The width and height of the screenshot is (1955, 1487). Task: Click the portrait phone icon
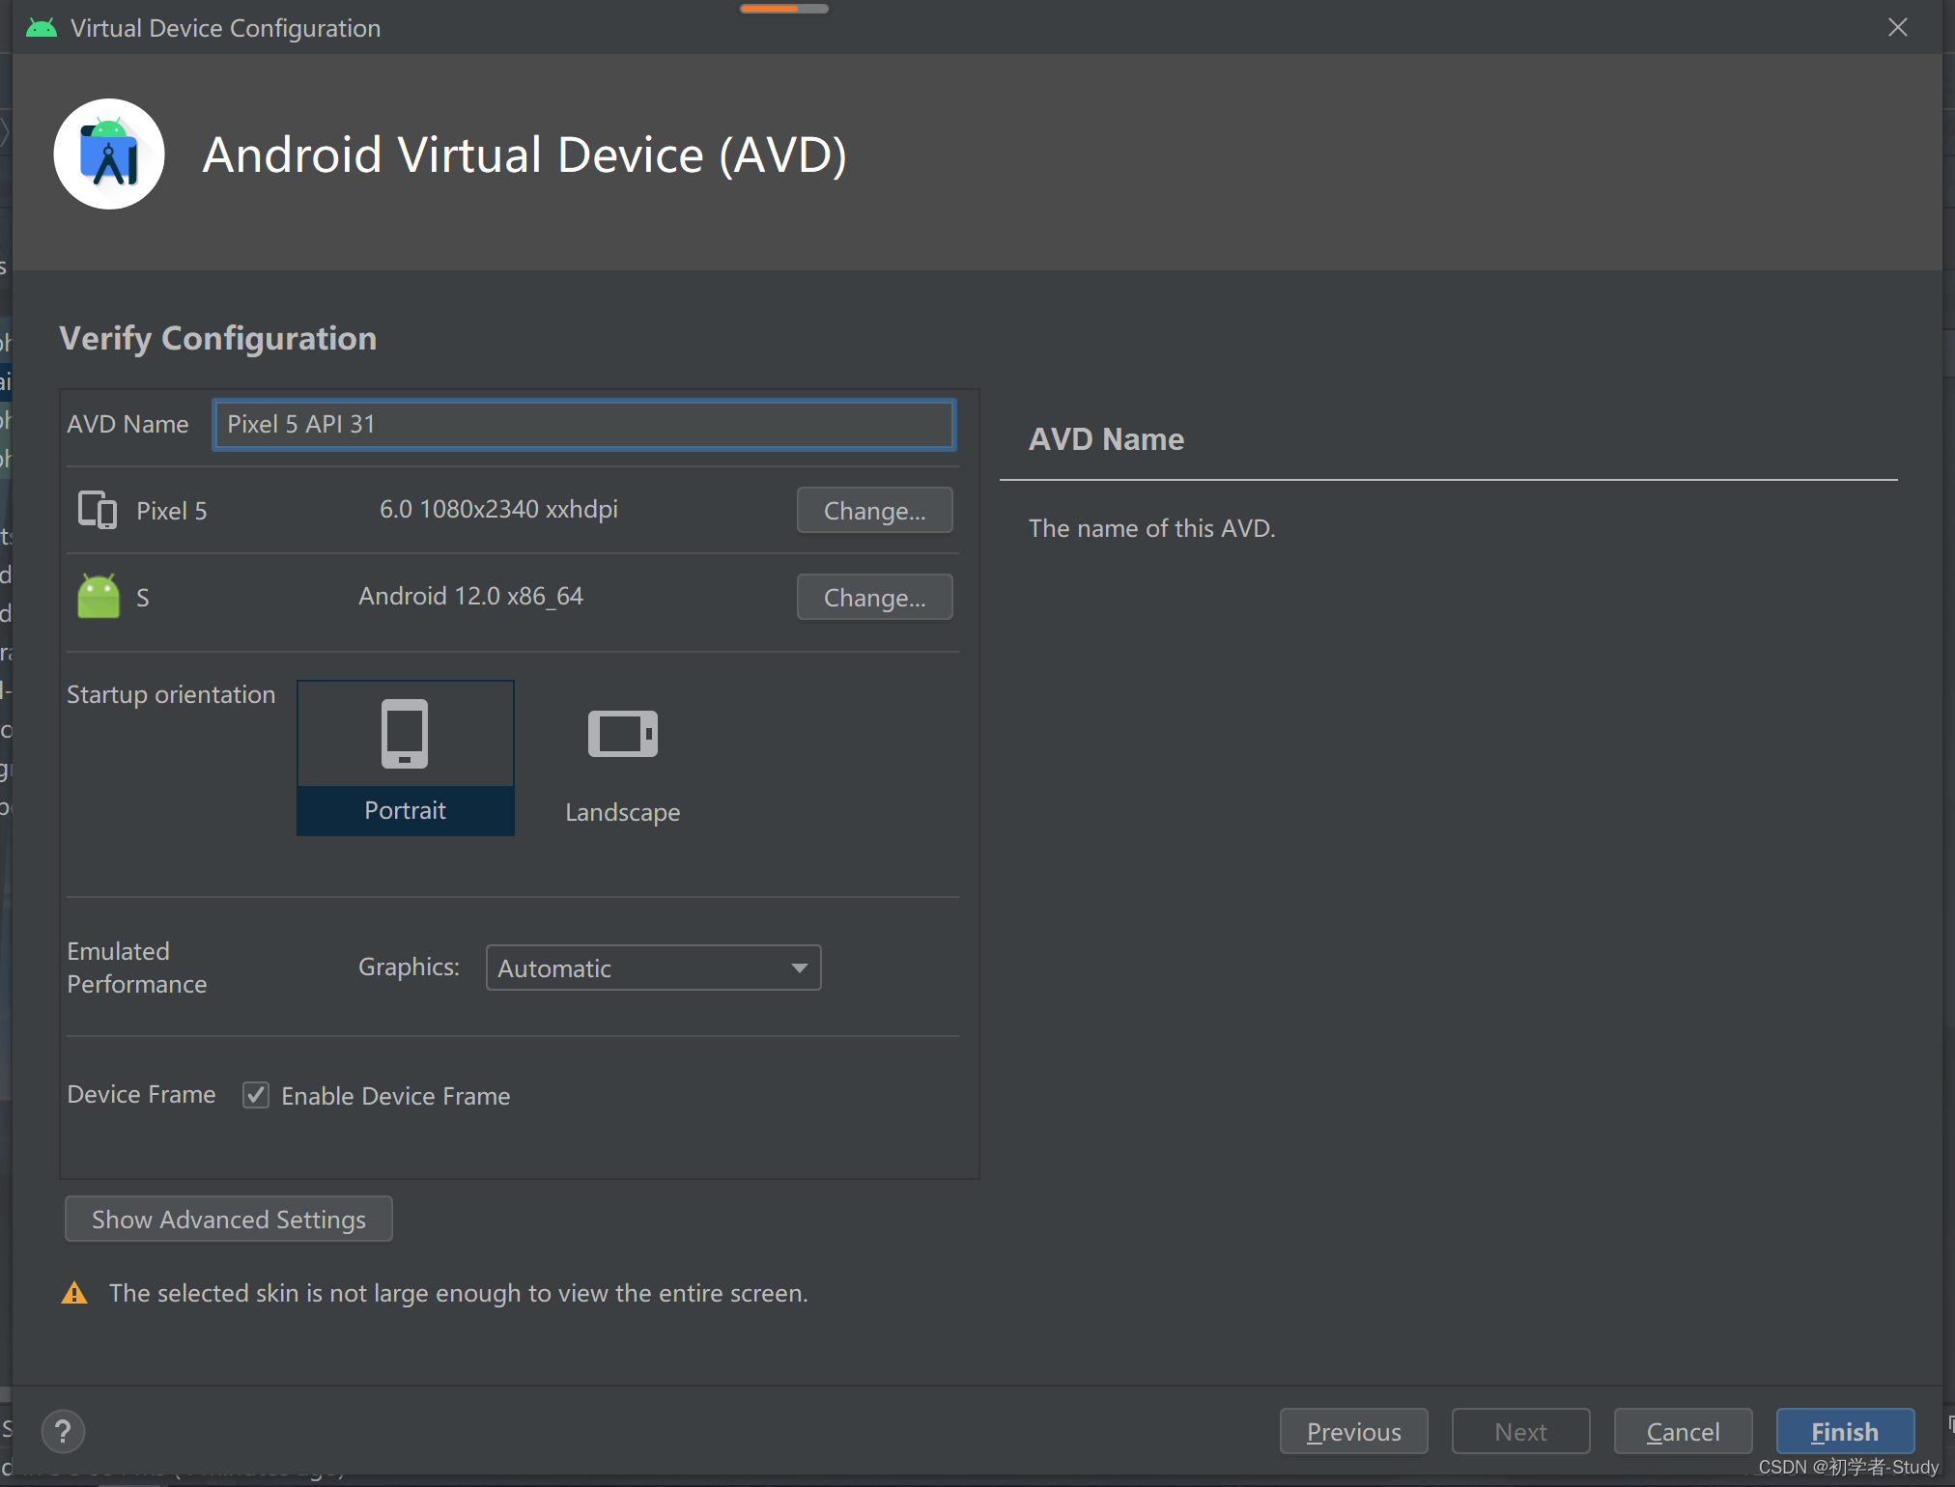click(405, 734)
